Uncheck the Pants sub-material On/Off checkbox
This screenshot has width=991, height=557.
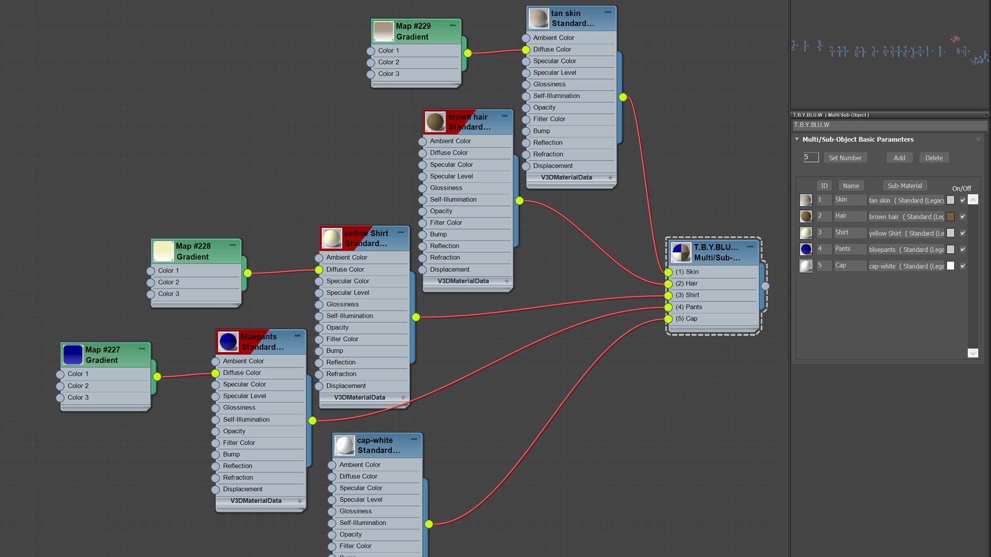963,250
